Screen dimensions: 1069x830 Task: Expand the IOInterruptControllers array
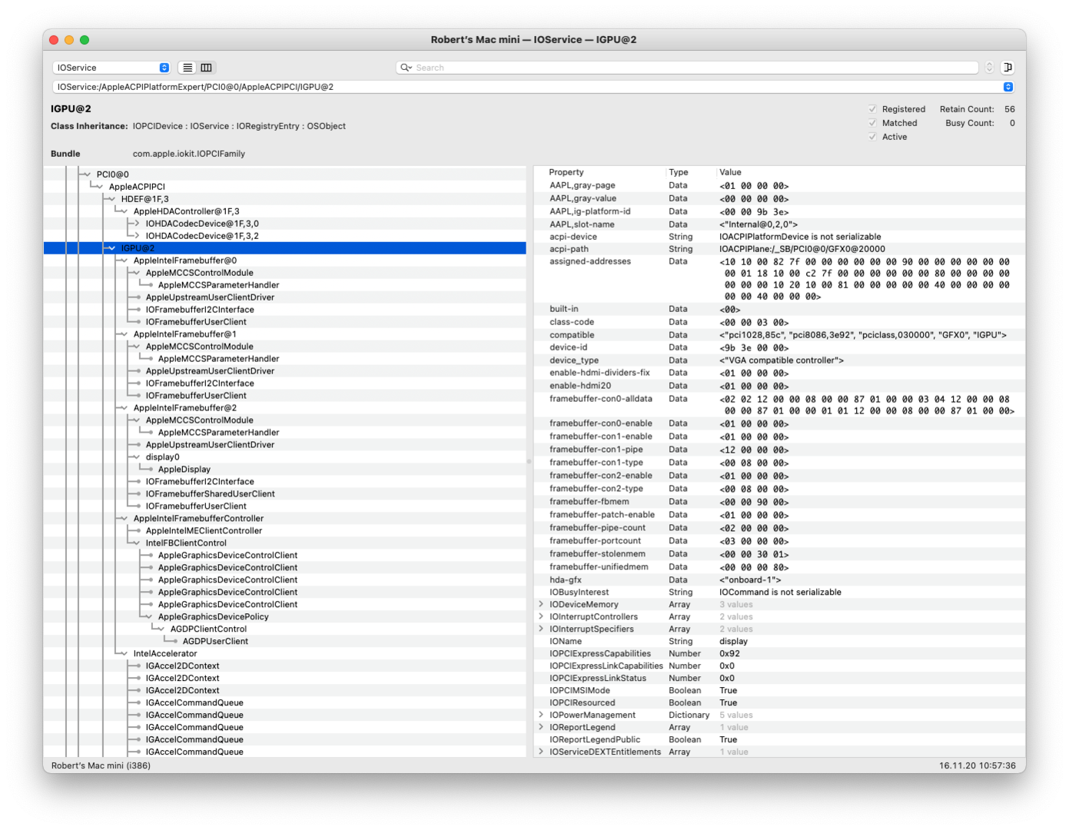pyautogui.click(x=541, y=617)
